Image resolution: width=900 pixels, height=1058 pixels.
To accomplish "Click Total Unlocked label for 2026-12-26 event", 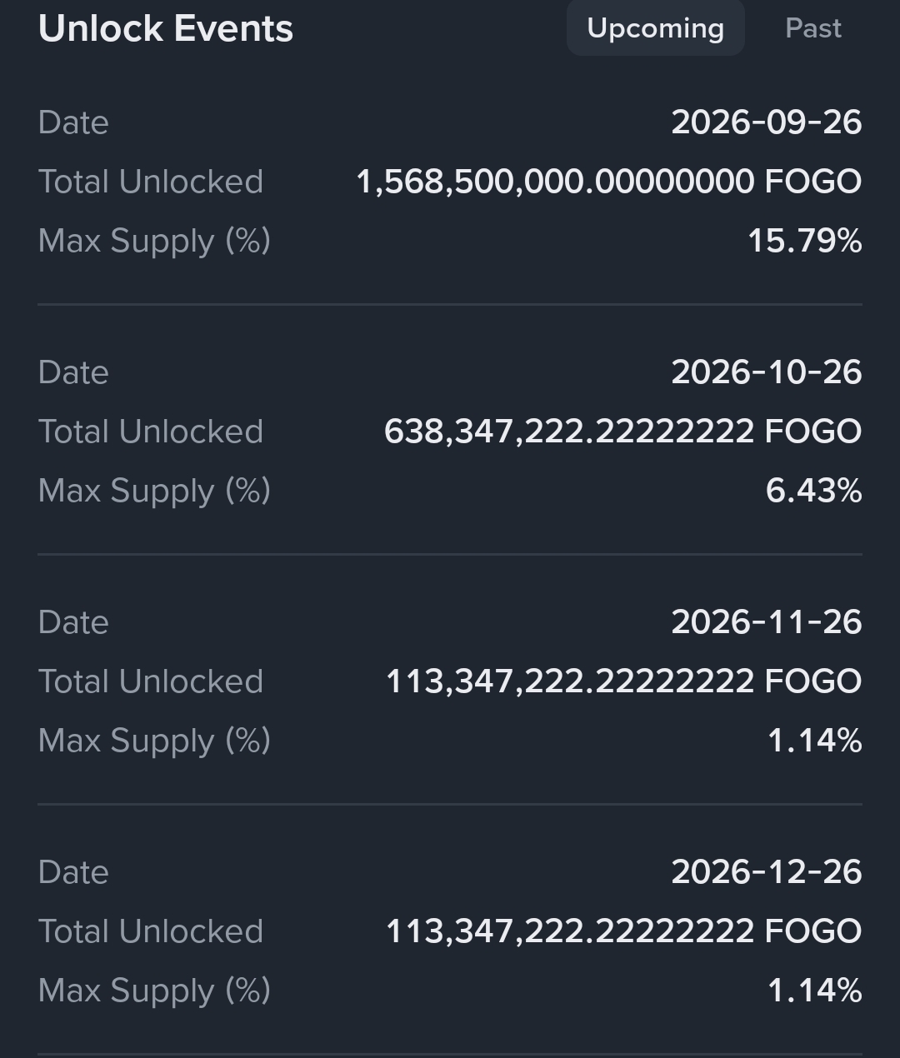I will click(x=151, y=931).
